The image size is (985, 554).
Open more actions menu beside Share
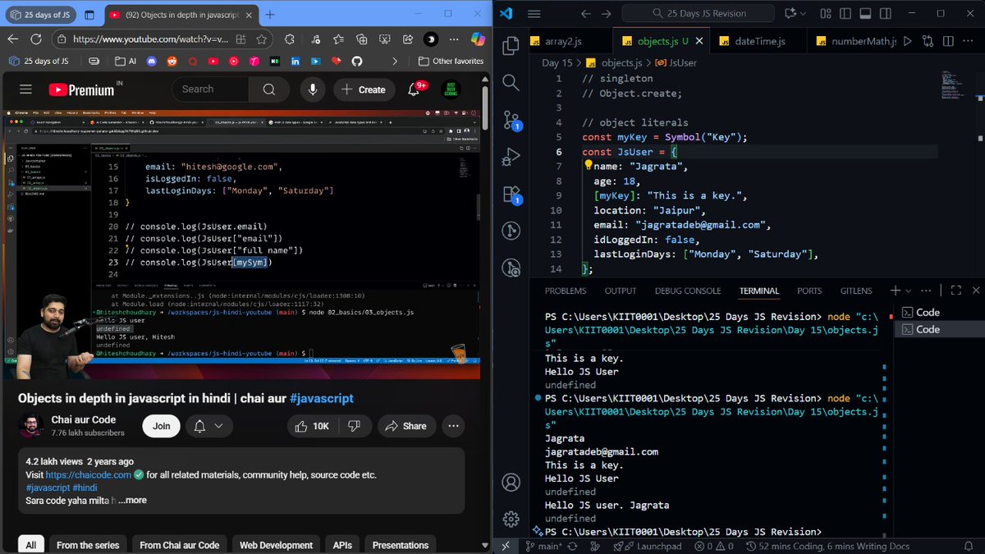point(453,426)
